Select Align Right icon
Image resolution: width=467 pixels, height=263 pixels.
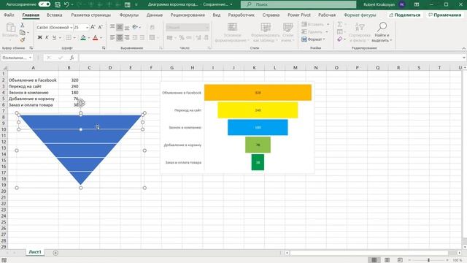pos(127,37)
